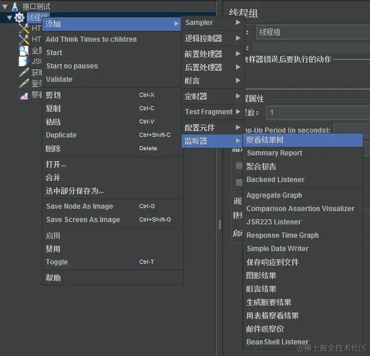Click 启用 menu entry
This screenshot has width=370, height=356.
click(113, 235)
